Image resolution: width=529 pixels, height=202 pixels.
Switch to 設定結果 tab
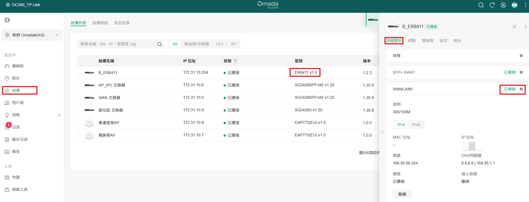[122, 23]
